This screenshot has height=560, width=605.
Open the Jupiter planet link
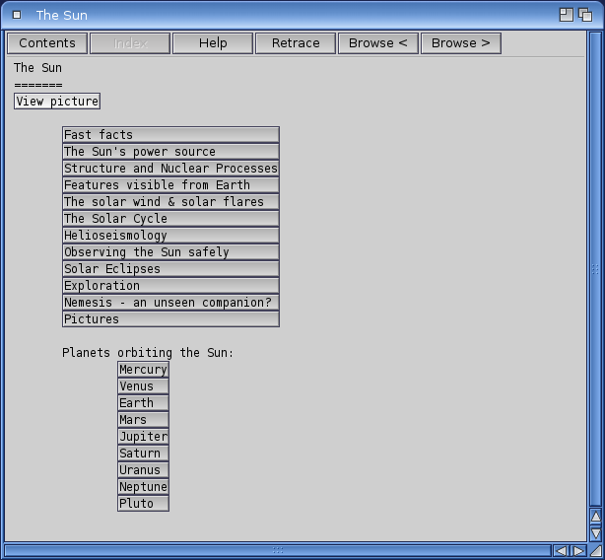(143, 437)
